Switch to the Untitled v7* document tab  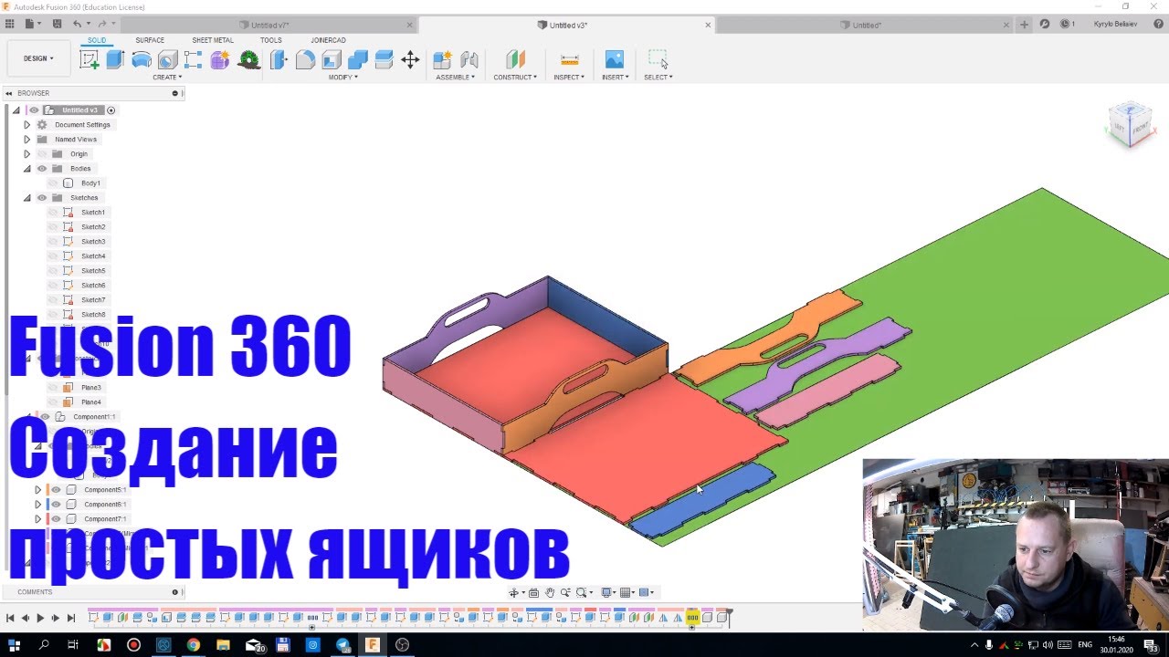pos(269,26)
